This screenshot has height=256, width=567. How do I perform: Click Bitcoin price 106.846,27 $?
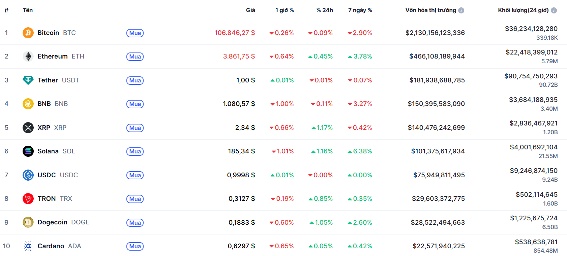click(235, 33)
